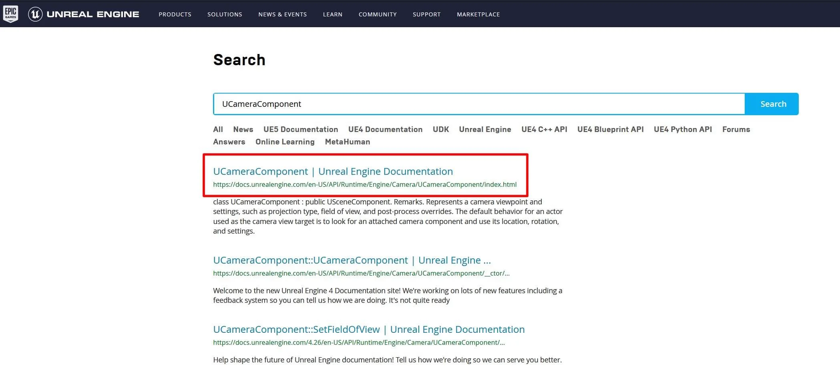Image resolution: width=840 pixels, height=382 pixels.
Task: Open UCameraComponent::UCameraComponent result link
Action: [352, 260]
